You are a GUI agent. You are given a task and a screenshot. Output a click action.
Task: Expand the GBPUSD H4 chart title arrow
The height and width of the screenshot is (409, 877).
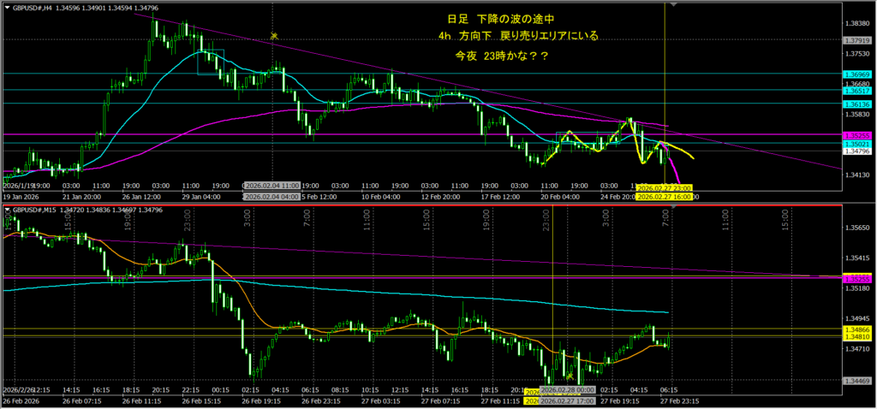coord(7,8)
